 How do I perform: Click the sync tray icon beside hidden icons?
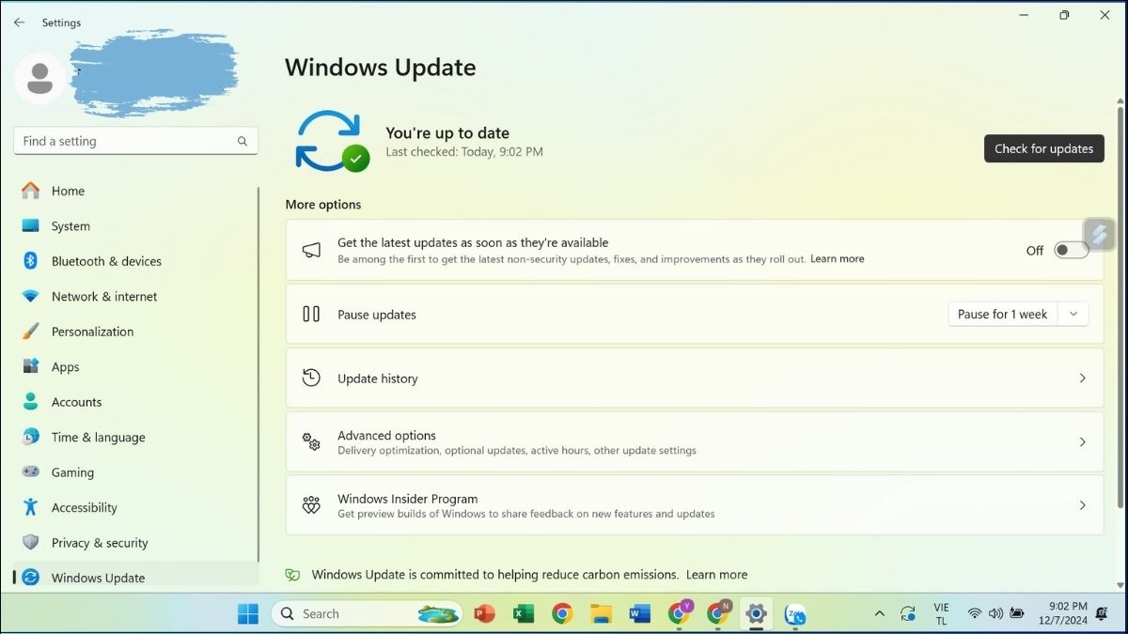(908, 613)
